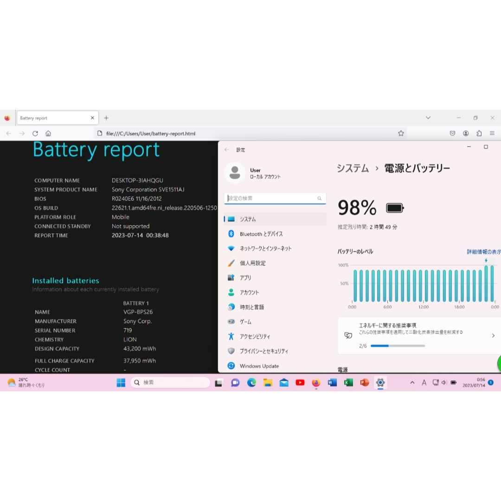Viewport: 501px width, 501px height.
Task: Select アプリ in Settings sidebar
Action: point(275,278)
